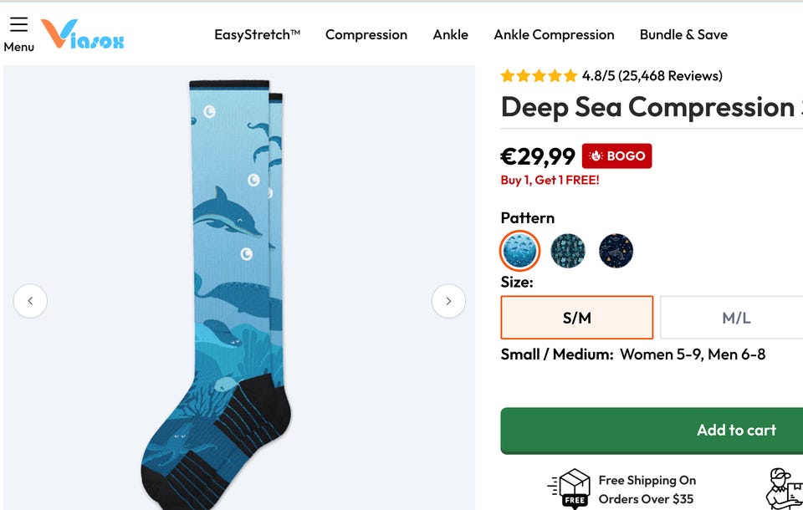Viewport: 803px width, 510px height.
Task: Choose the dark navy pattern swatch
Action: click(616, 251)
